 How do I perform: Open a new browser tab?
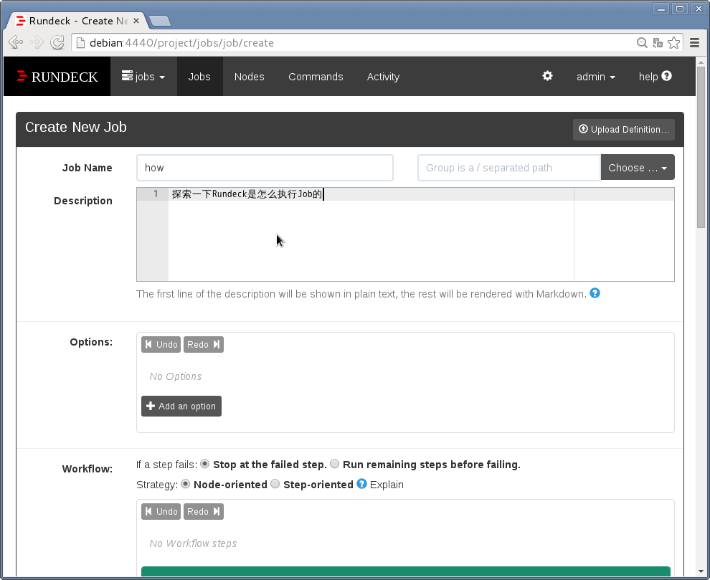pos(159,21)
